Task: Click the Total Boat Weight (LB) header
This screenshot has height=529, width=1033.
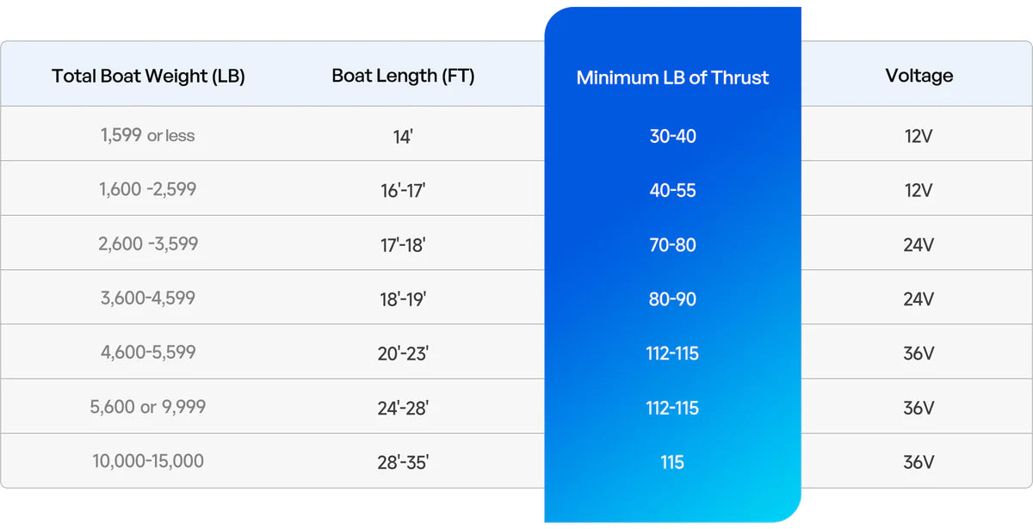Action: 148,76
